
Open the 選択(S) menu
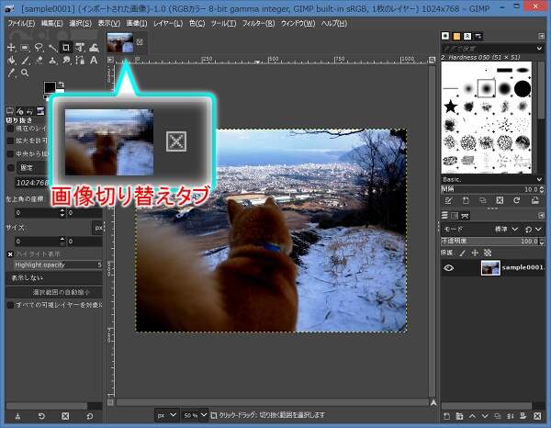point(80,24)
